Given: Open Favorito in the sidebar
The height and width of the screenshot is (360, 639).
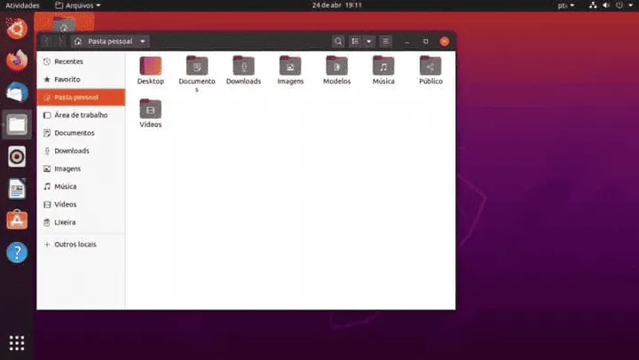Looking at the screenshot, I should (67, 79).
